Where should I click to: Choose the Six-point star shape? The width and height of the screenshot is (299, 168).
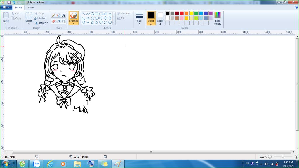coord(97,22)
